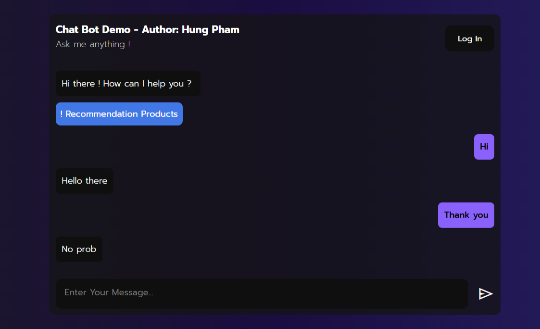Viewport: 540px width, 329px height.
Task: Focus the Enter Your Message field
Action: [262, 294]
